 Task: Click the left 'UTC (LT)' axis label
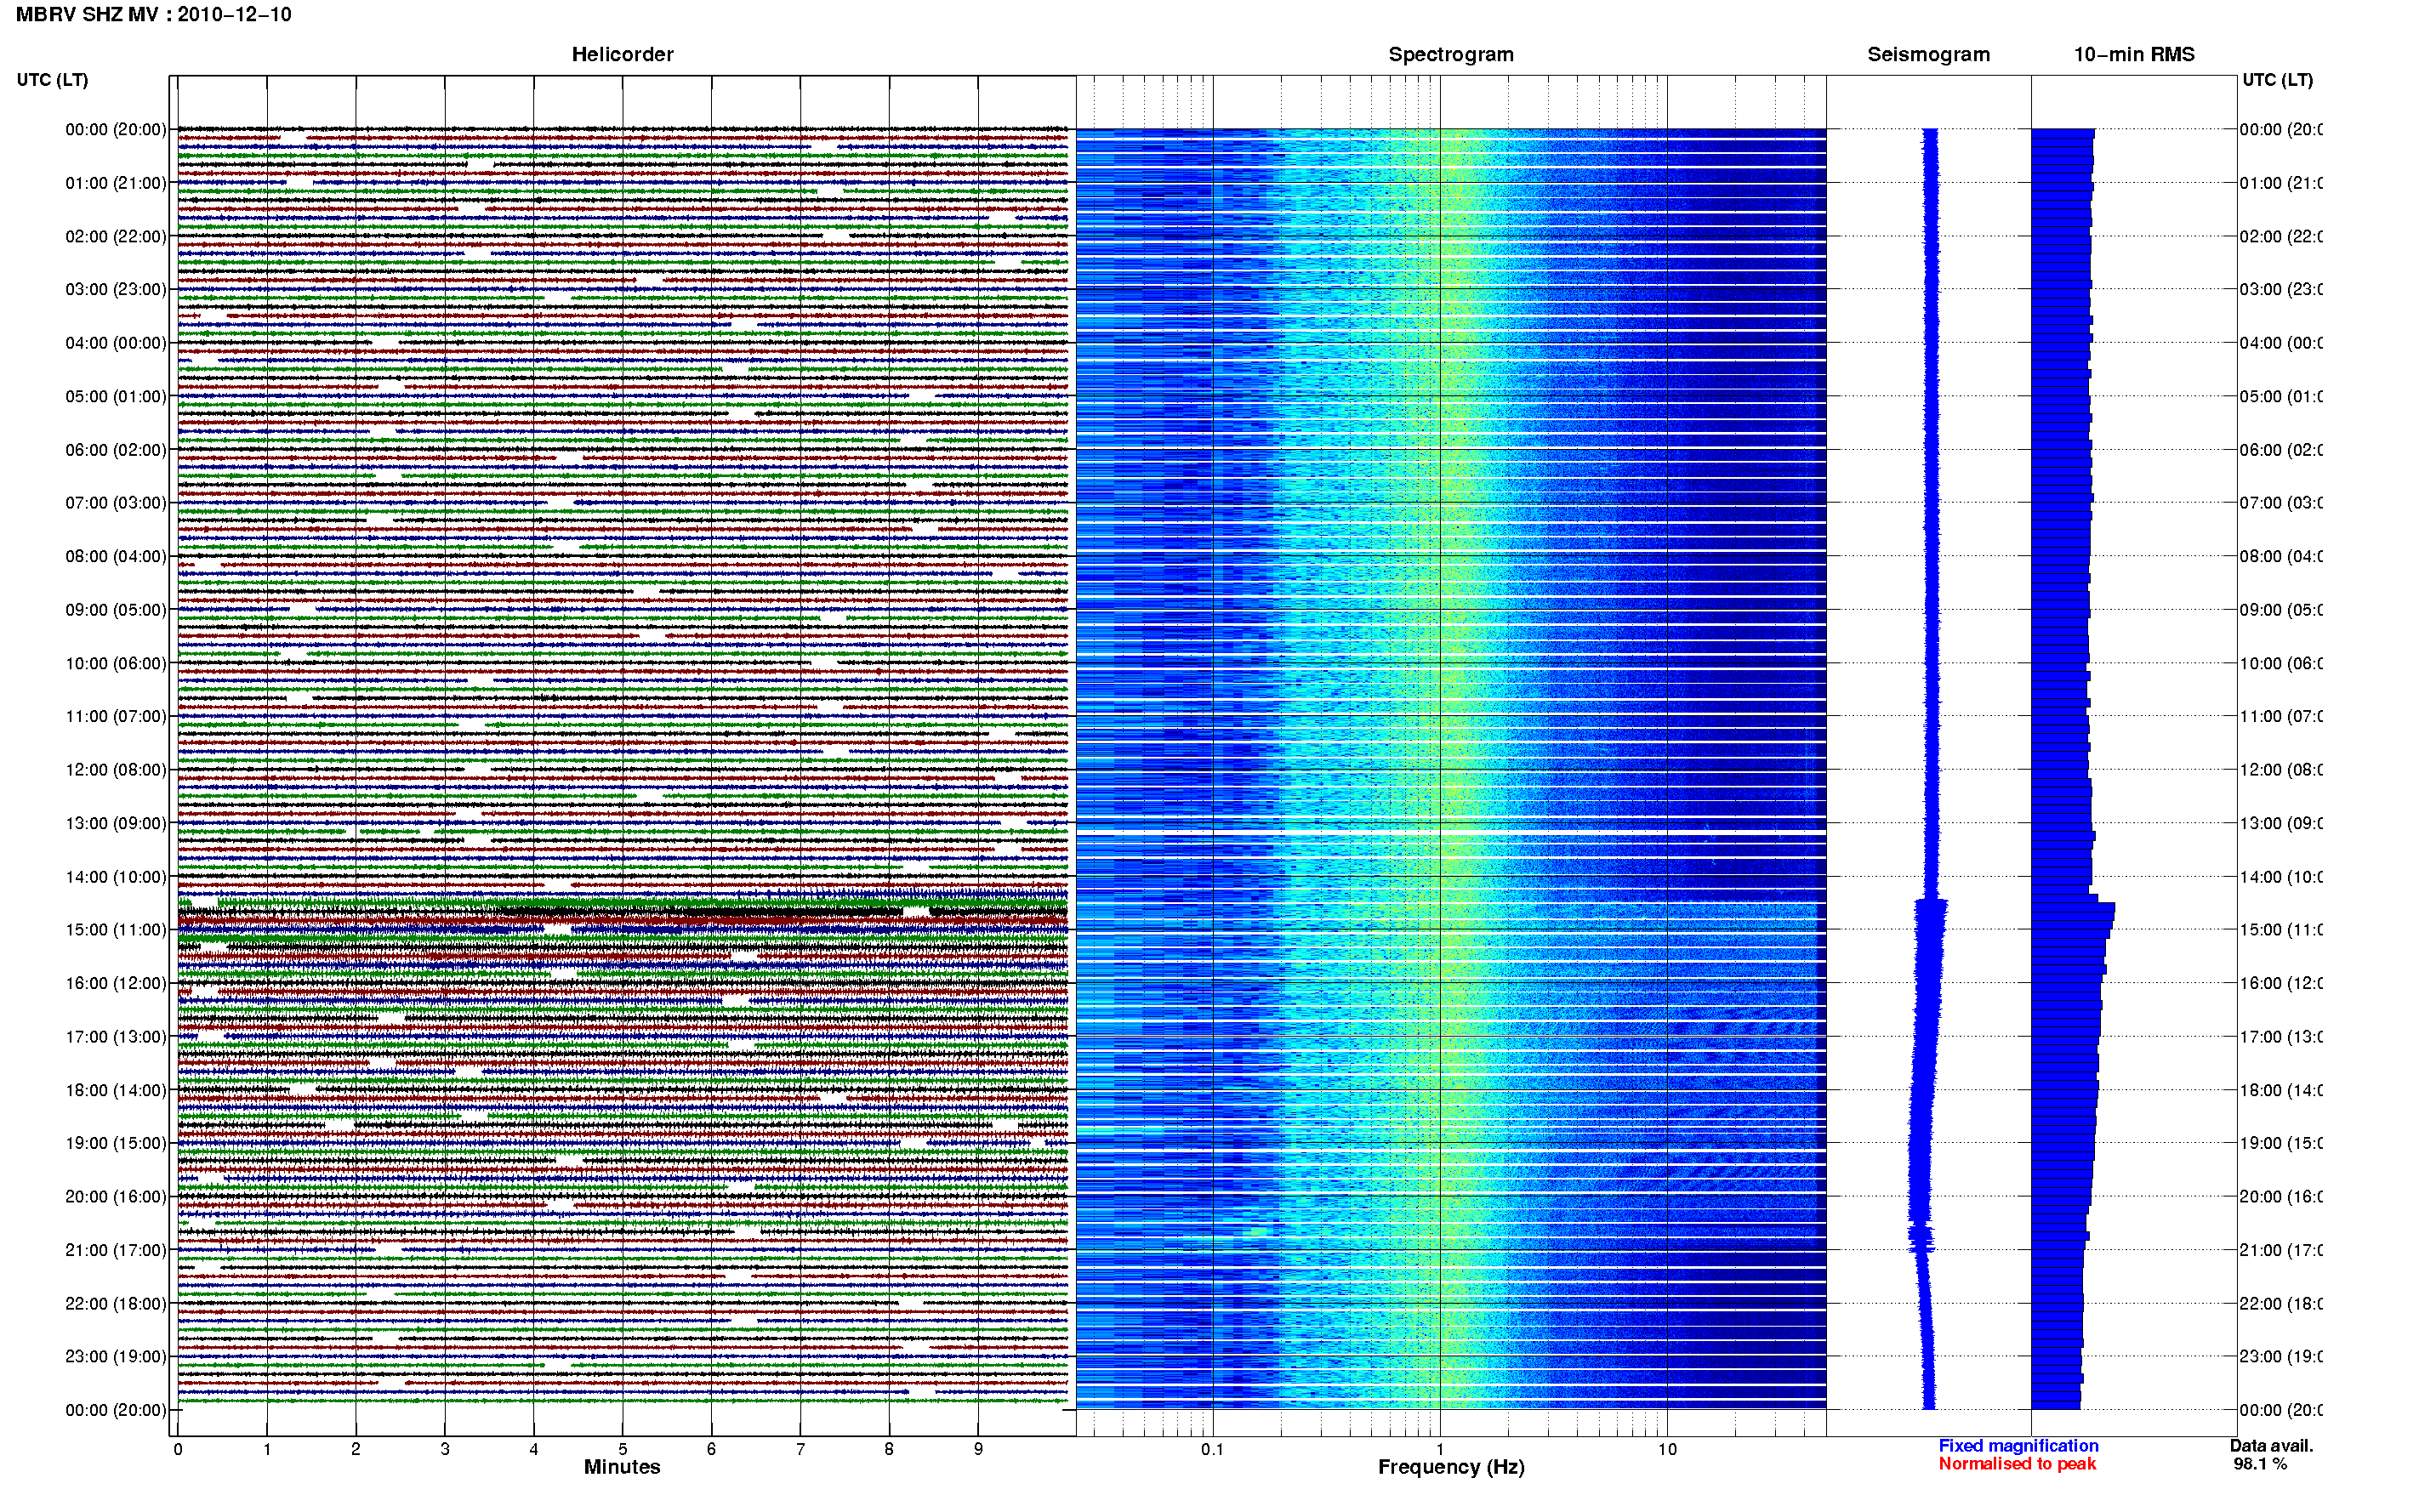click(x=52, y=80)
